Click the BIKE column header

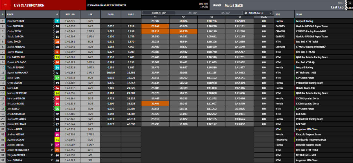[284, 14]
